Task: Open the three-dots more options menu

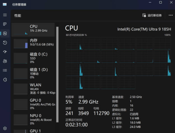Action: point(171,15)
